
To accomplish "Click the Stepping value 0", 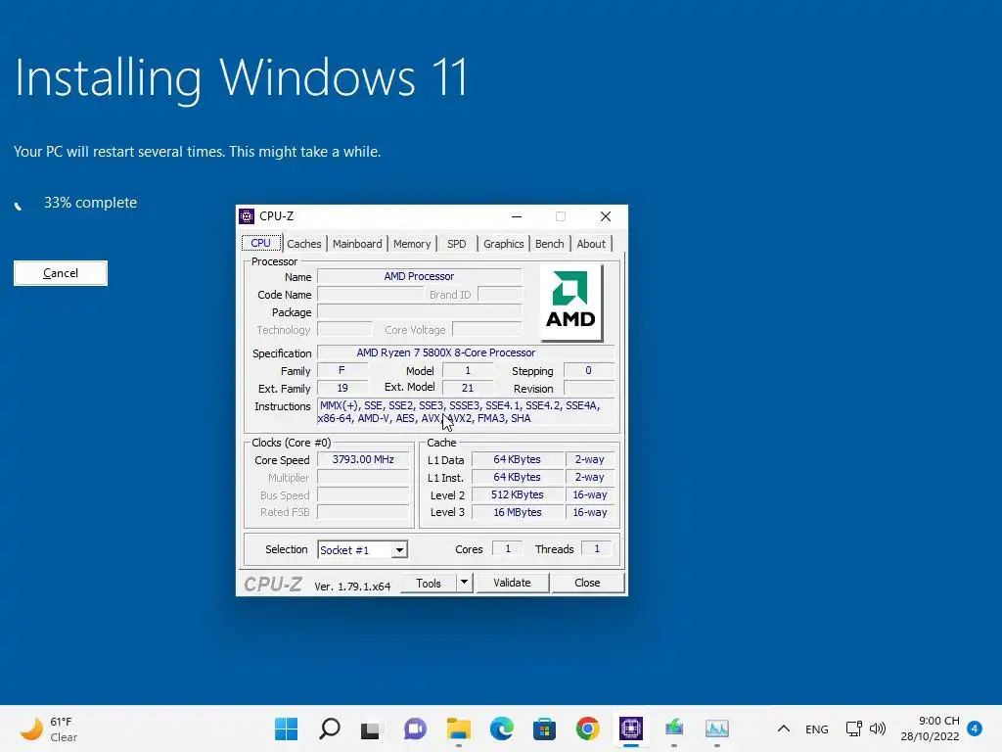I will pos(588,371).
